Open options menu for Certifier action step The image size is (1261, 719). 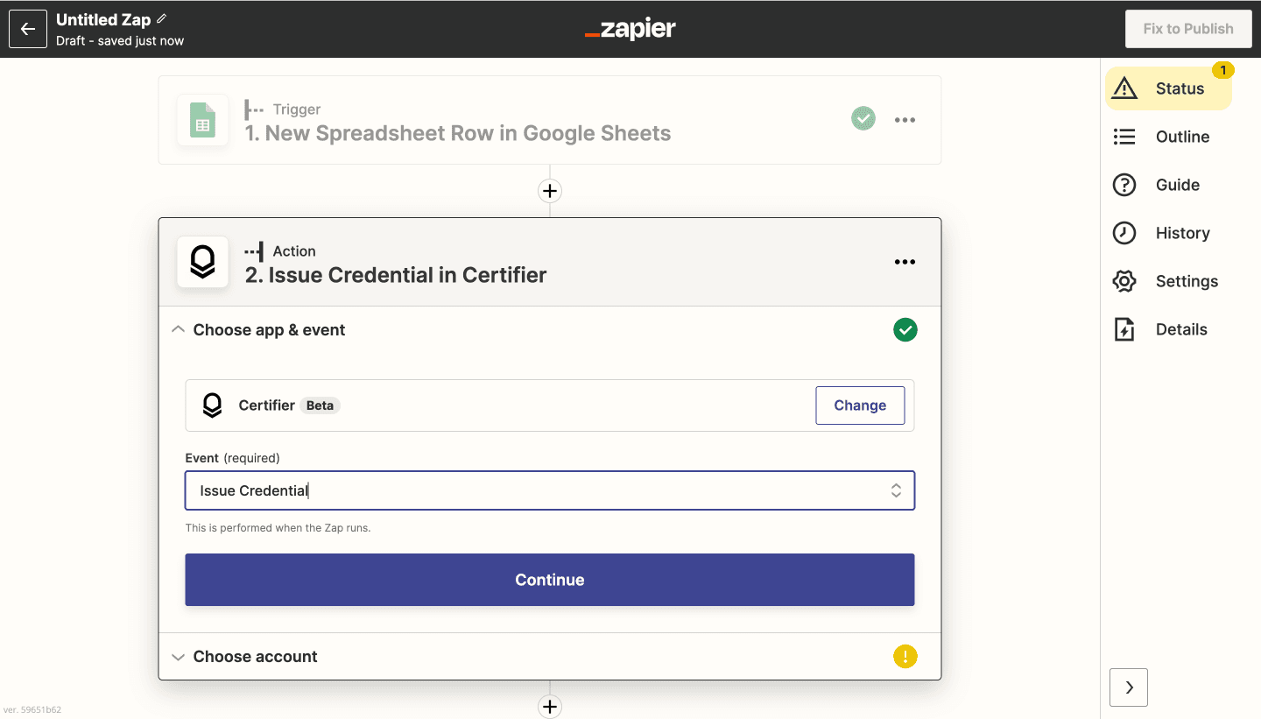(905, 262)
